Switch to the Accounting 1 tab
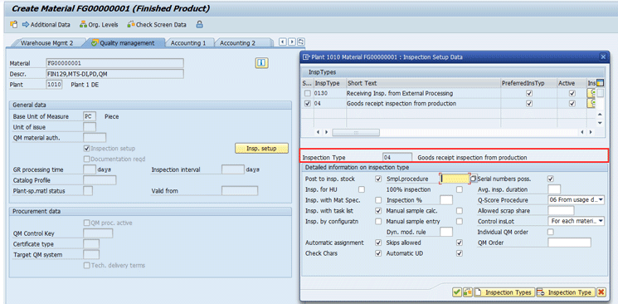Image resolution: width=618 pixels, height=304 pixels. point(188,43)
